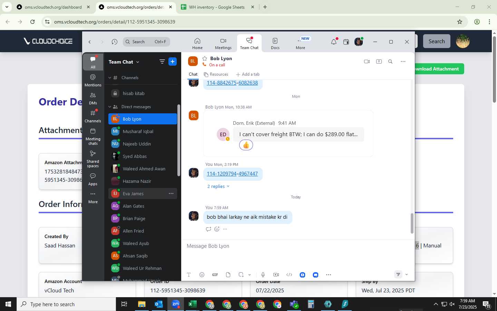Screen dimensions: 497x311
Task: Attach a file in message composer
Action: coord(228,275)
